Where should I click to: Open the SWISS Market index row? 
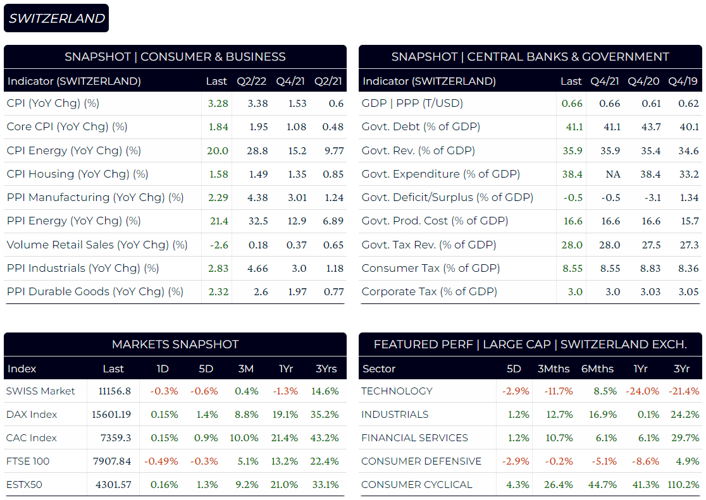[x=175, y=391]
